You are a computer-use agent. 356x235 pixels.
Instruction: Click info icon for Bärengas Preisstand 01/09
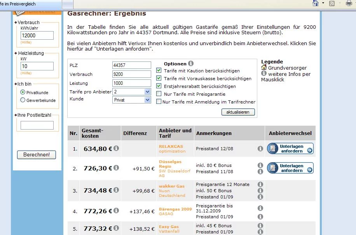point(260,217)
